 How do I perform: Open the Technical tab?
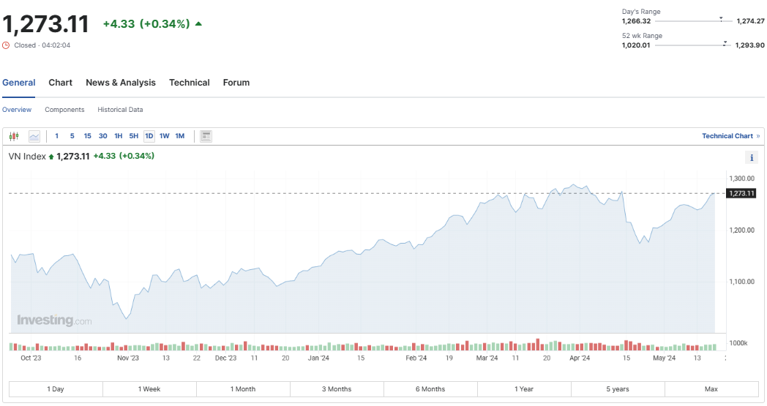[x=190, y=83]
